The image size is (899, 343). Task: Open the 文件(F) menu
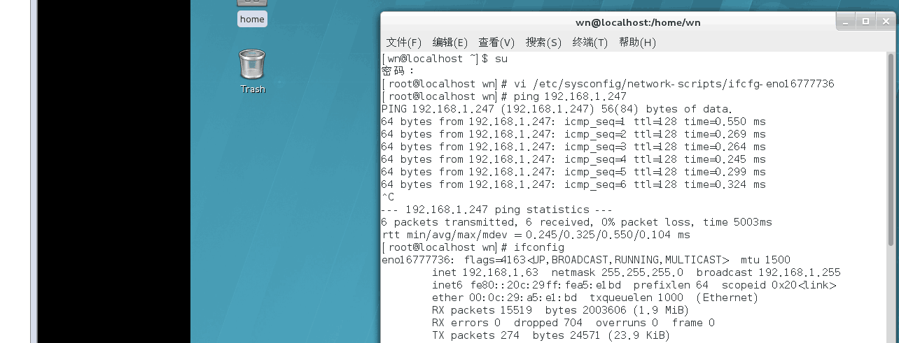click(x=403, y=43)
